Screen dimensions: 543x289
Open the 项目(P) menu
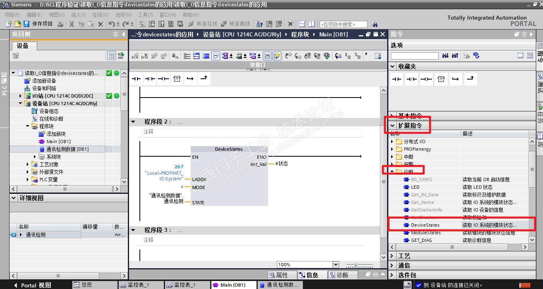pyautogui.click(x=12, y=15)
